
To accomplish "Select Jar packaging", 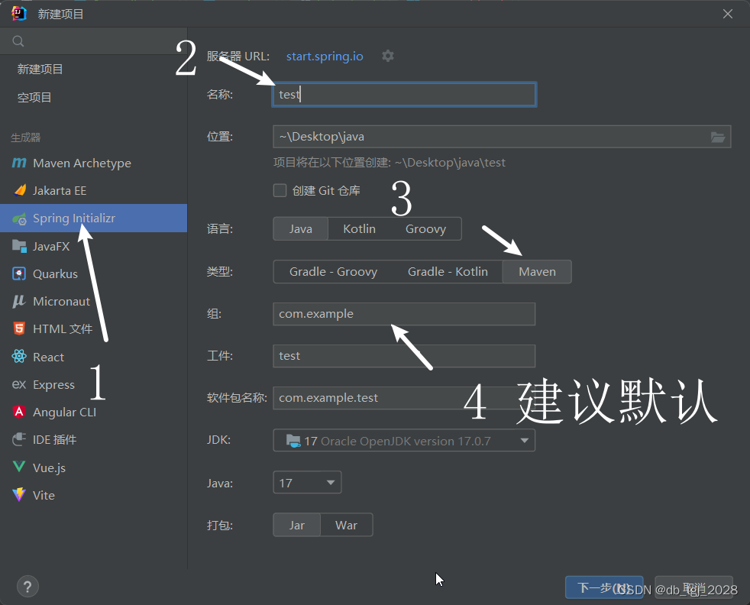I will (296, 525).
